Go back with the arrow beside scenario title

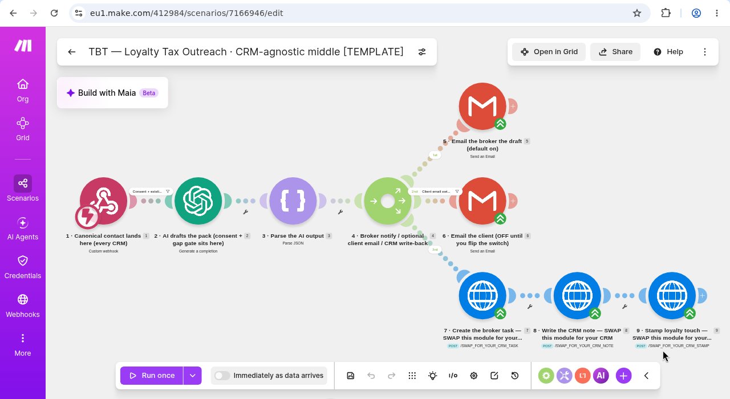click(71, 52)
